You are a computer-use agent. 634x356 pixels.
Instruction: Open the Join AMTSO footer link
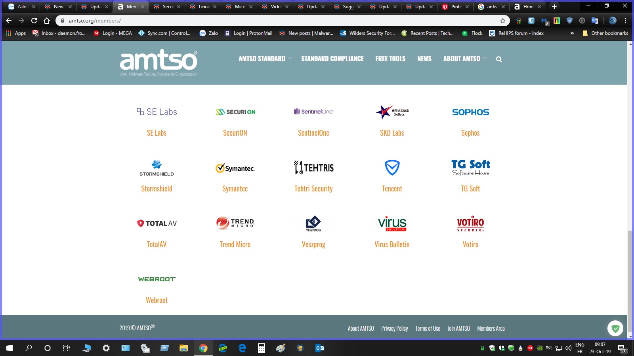point(459,328)
